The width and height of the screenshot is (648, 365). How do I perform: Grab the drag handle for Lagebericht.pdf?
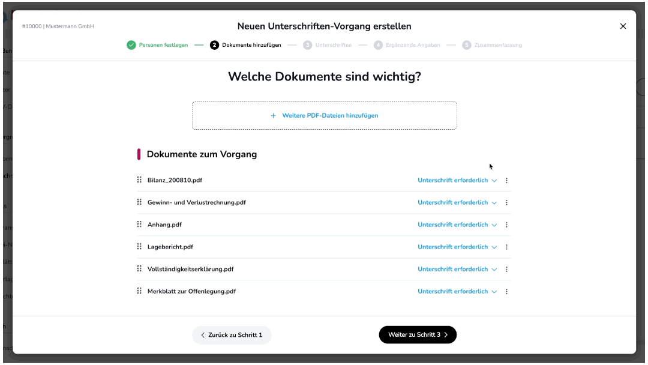pos(139,247)
